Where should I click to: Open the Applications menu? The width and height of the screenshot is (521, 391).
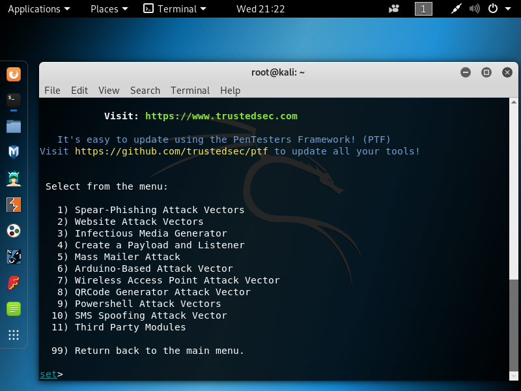click(x=39, y=9)
